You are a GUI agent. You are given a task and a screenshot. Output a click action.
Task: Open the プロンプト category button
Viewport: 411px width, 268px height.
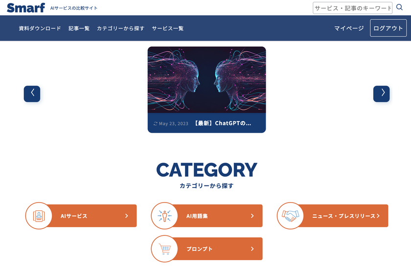point(207,248)
